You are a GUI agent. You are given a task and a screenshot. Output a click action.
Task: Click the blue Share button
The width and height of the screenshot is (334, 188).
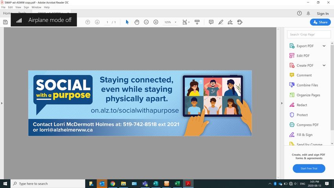(x=320, y=22)
